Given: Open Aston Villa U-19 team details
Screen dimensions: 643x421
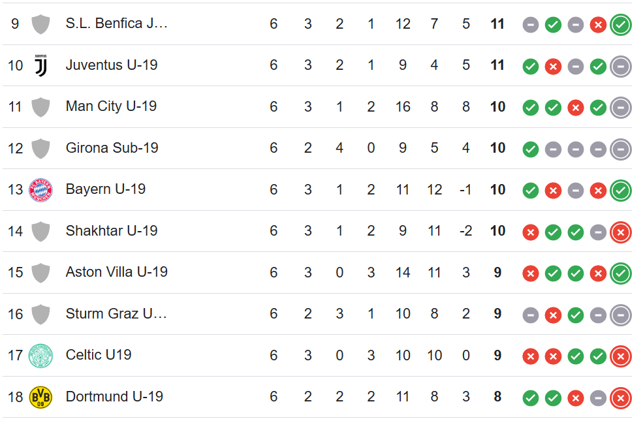Looking at the screenshot, I should (116, 272).
